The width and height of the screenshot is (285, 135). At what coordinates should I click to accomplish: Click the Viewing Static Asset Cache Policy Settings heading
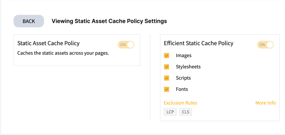tap(109, 21)
